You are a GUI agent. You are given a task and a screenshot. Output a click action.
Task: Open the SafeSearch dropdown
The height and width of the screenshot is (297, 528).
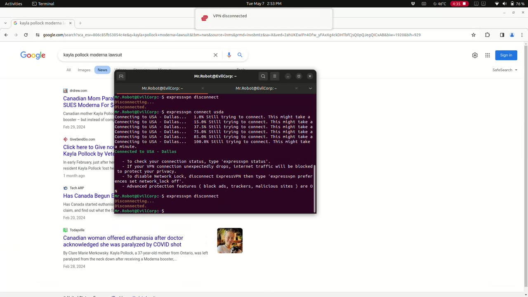tap(505, 70)
